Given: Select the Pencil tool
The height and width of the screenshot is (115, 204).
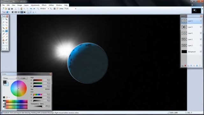Looking at the screenshot, I should point(4,37).
